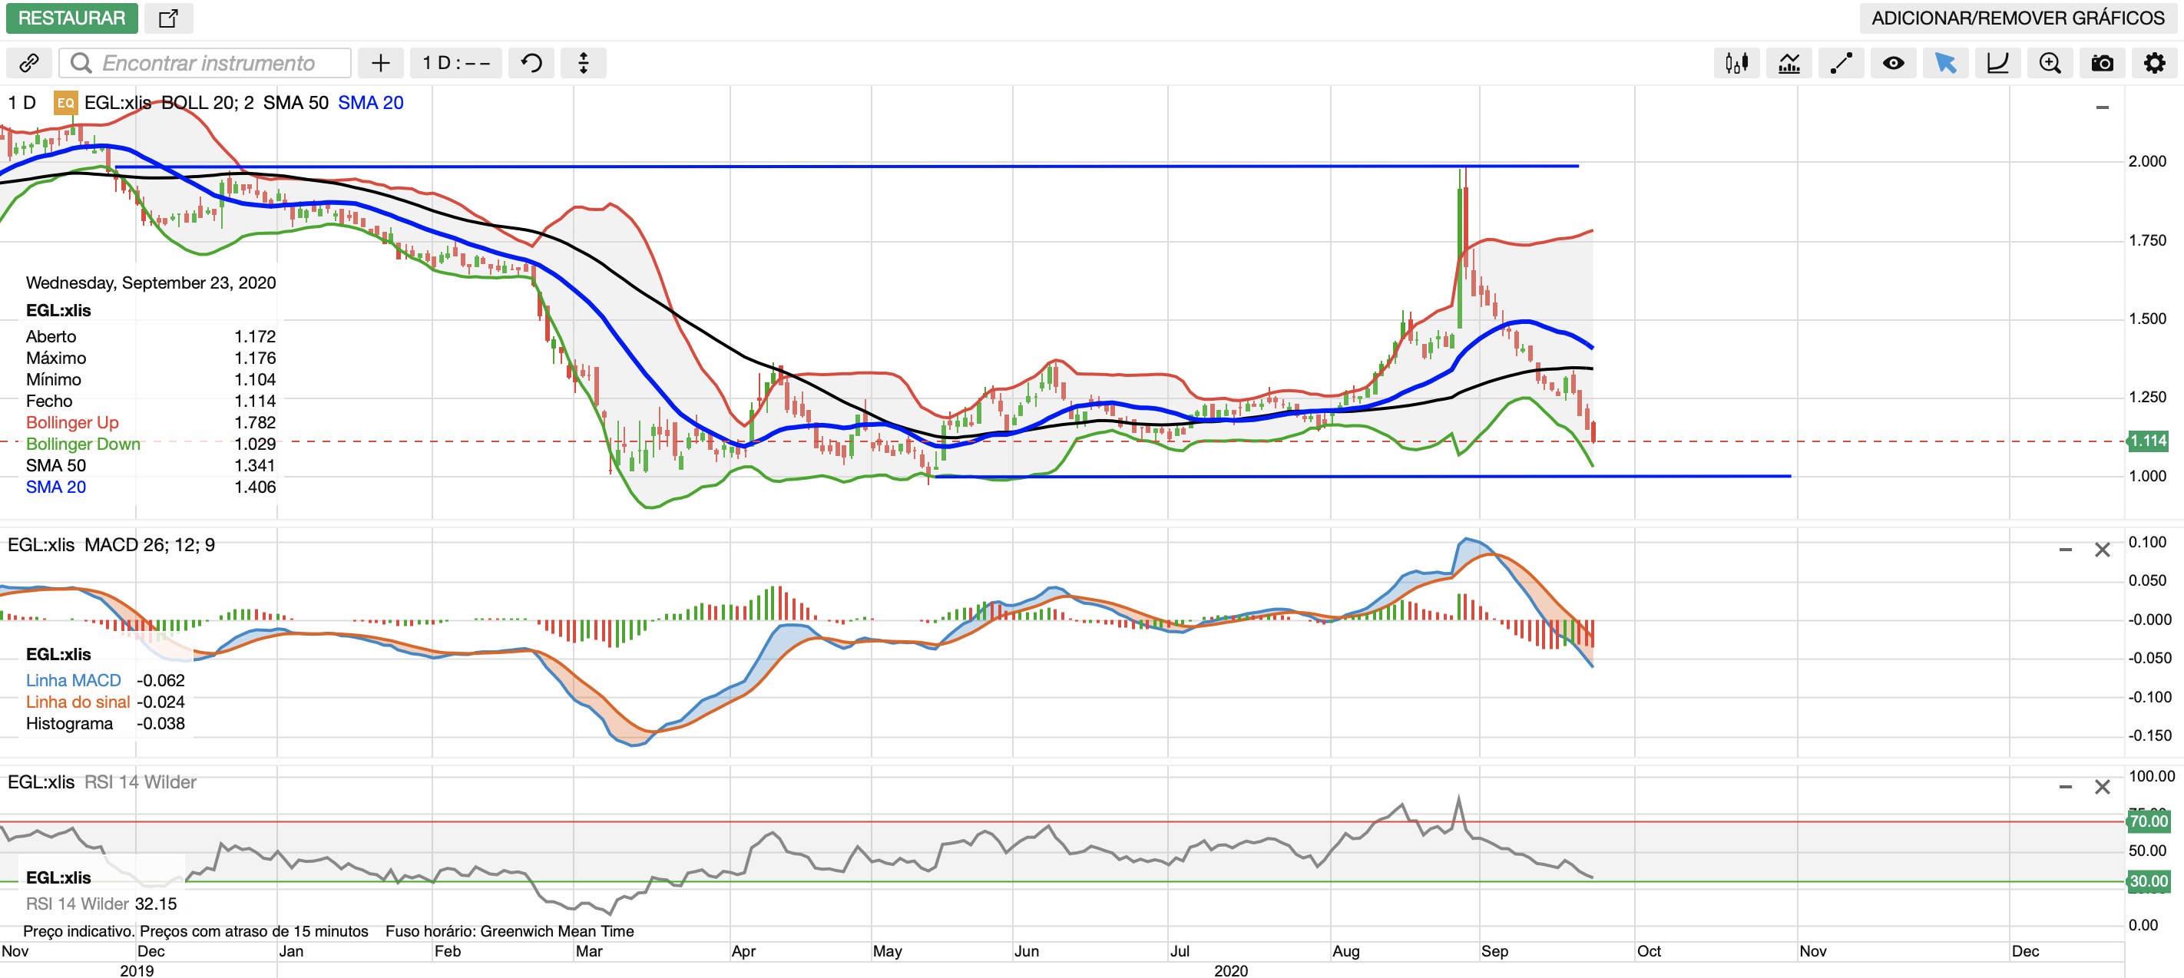Select the trend line drawing tool
The height and width of the screenshot is (978, 2184).
[x=1842, y=63]
